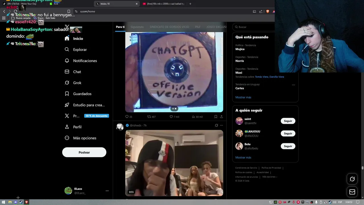Click the X logo above the sidebar
This screenshot has width=364, height=205.
67,27
